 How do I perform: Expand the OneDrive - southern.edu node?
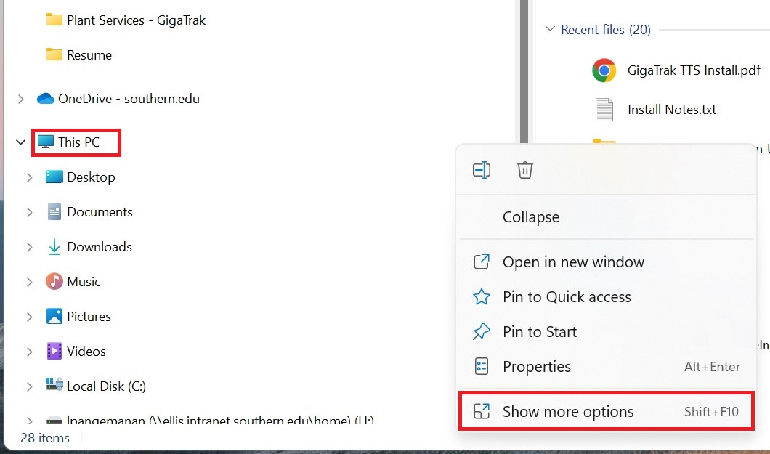tap(20, 99)
